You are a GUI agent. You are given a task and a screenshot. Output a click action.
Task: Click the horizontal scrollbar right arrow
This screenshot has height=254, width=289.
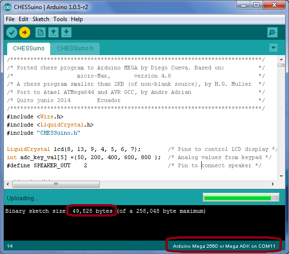pos(273,184)
